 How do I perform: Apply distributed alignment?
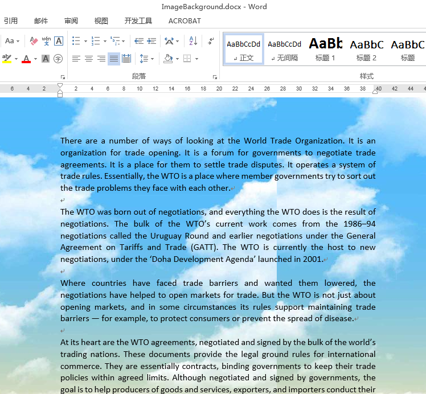click(x=126, y=59)
